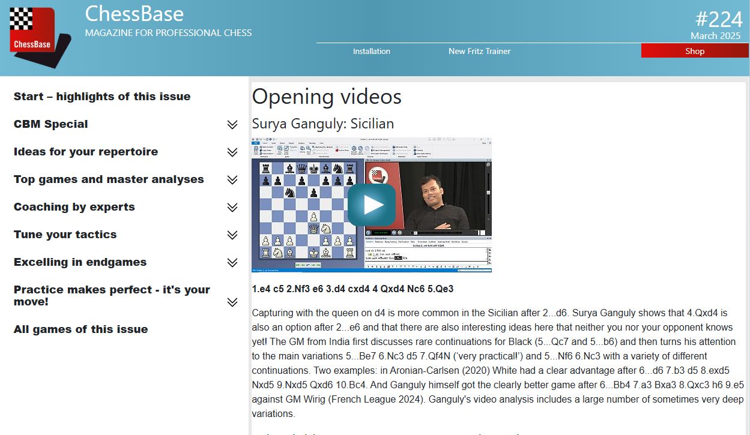Click the ChessBase Magazine title text
The image size is (750, 435).
[x=135, y=14]
